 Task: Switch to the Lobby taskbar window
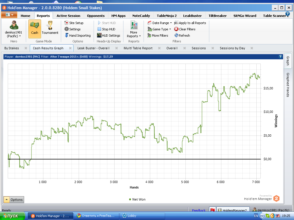pos(142,216)
